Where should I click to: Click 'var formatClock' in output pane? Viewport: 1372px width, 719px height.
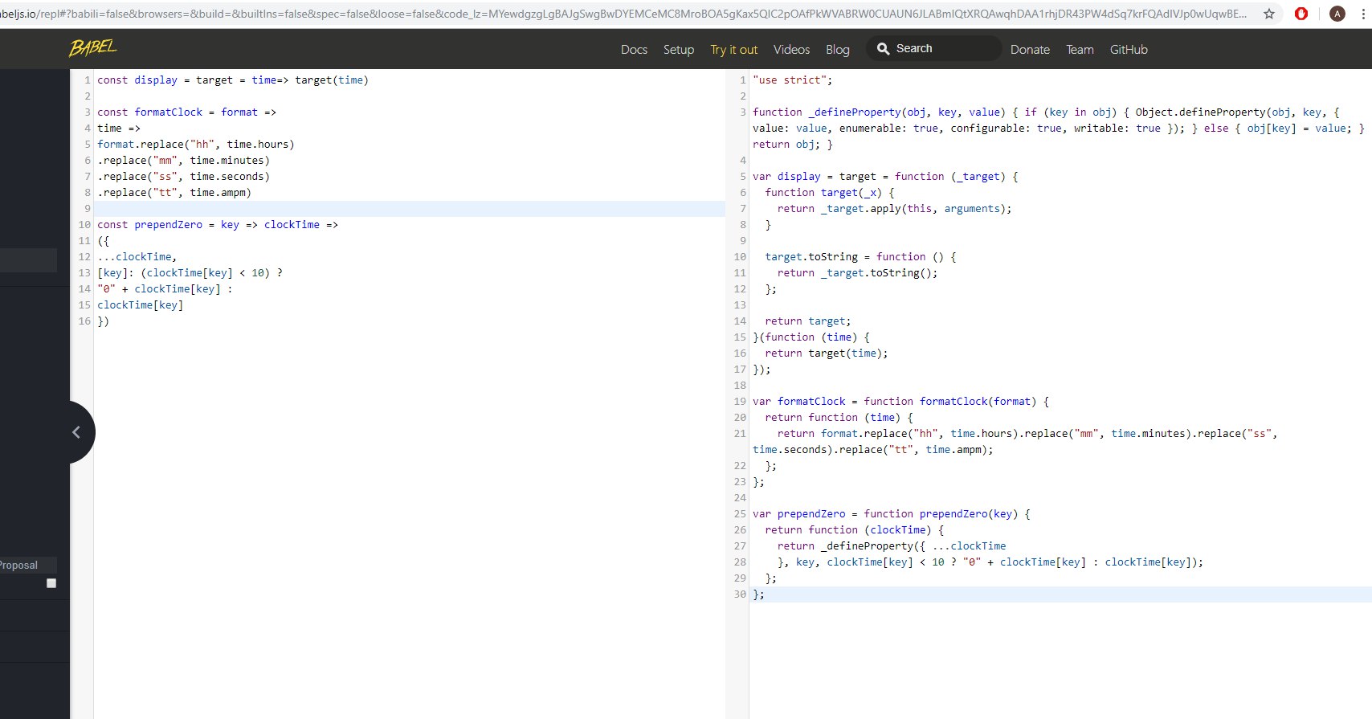[799, 402]
